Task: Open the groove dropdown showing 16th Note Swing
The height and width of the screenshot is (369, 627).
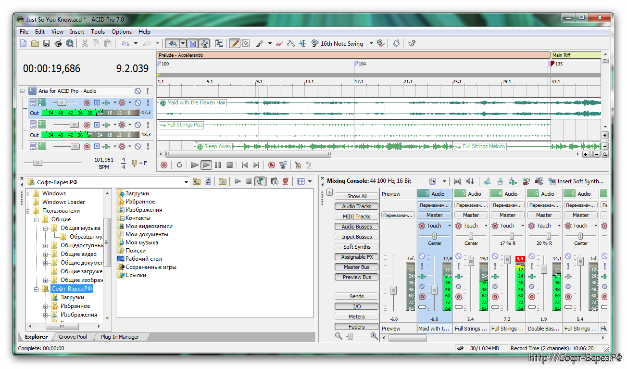Action: (x=371, y=43)
